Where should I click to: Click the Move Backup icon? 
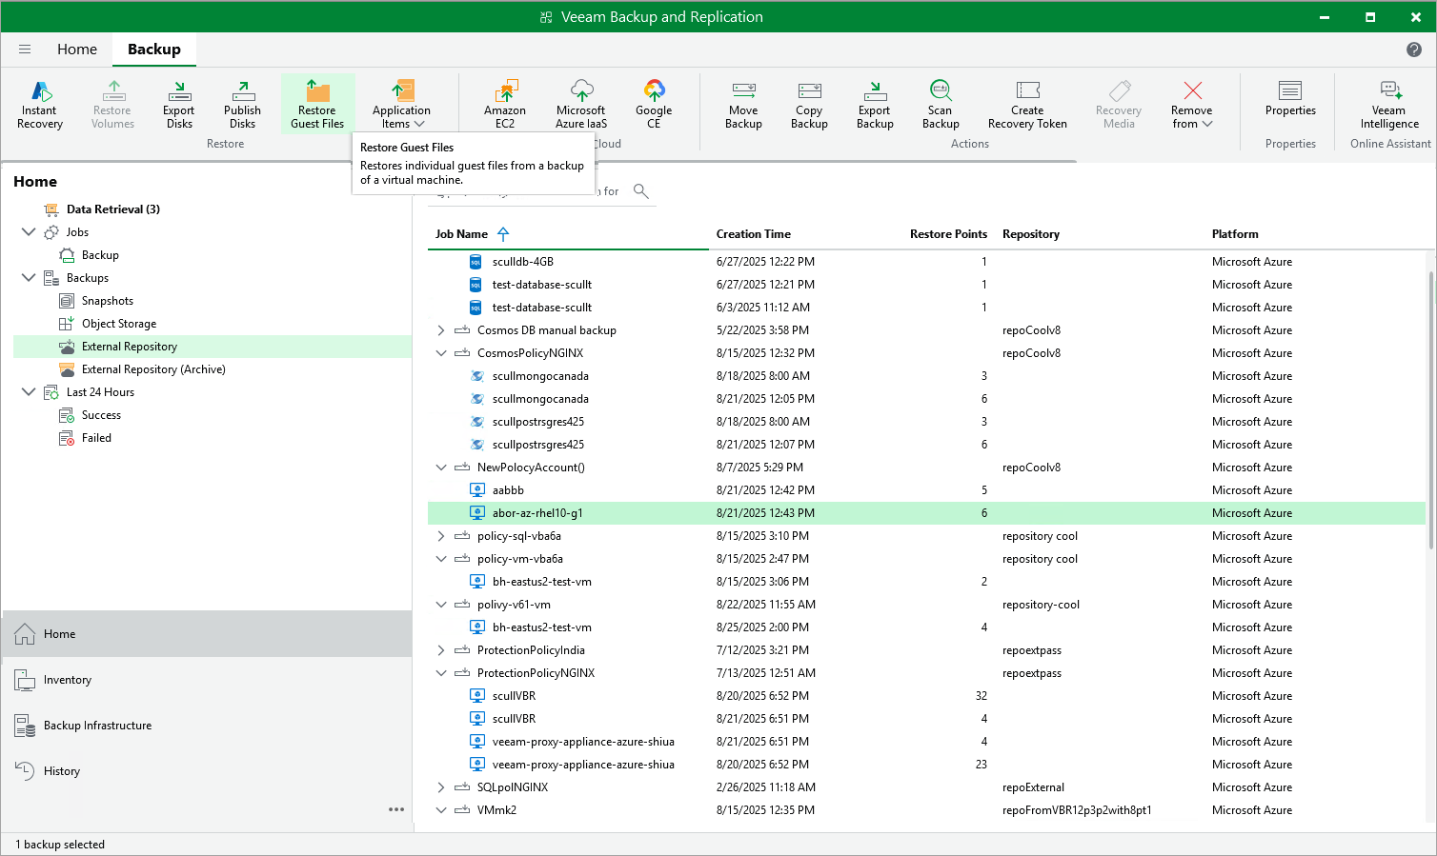click(x=743, y=104)
